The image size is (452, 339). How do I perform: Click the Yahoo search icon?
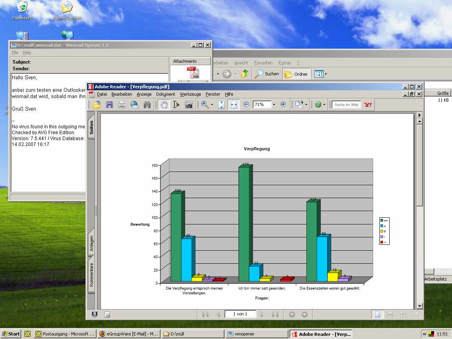tap(368, 105)
